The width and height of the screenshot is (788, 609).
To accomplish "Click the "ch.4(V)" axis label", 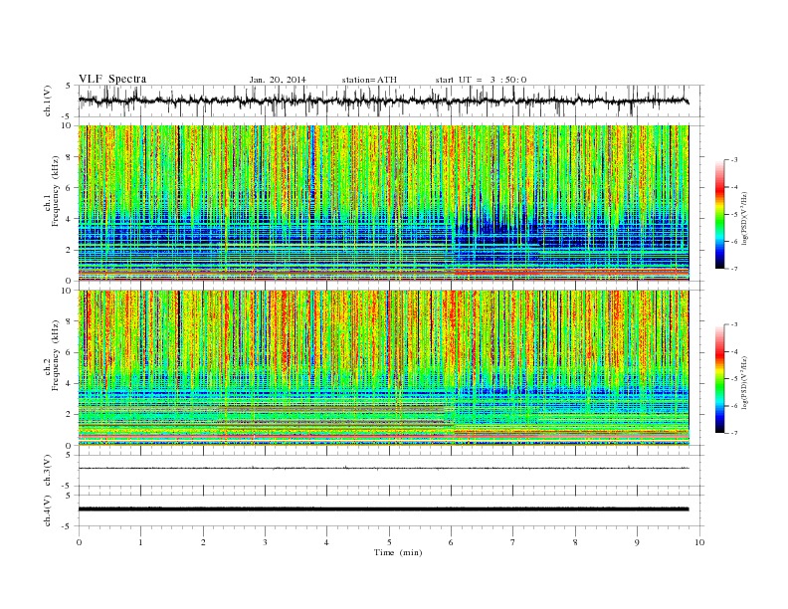I will tap(48, 510).
